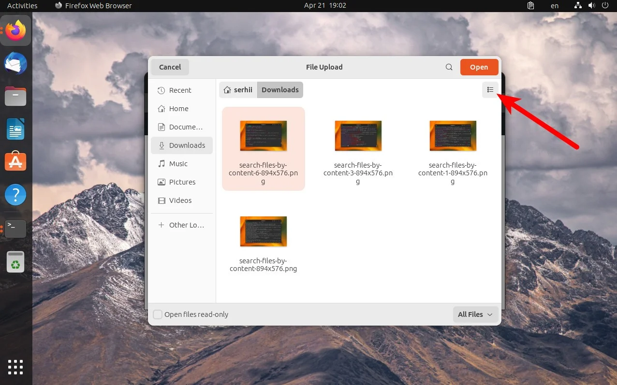Open the system status menu in top bar

tap(591, 6)
